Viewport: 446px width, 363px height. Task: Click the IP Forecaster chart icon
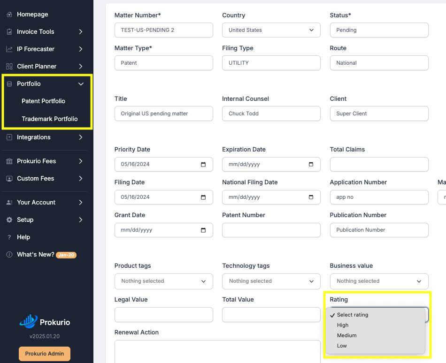tap(9, 49)
